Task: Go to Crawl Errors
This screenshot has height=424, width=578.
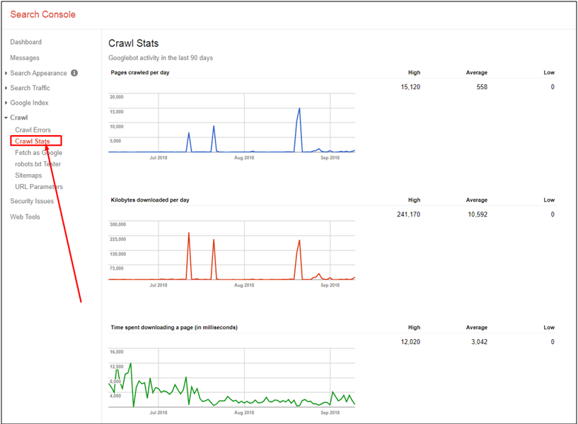Action: click(x=33, y=130)
